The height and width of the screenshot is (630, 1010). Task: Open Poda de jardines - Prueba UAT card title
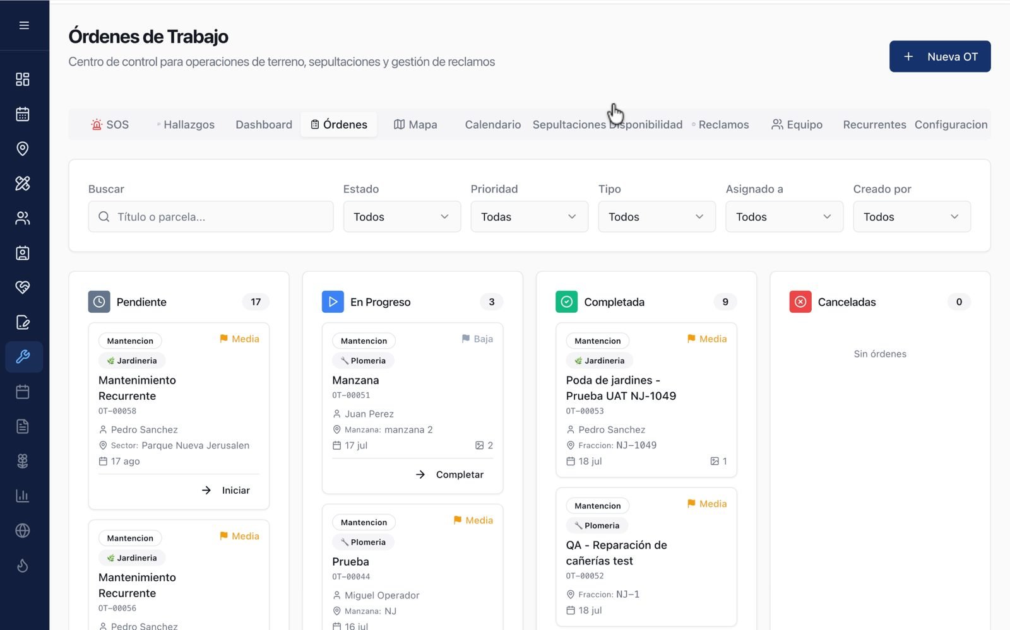(x=621, y=388)
